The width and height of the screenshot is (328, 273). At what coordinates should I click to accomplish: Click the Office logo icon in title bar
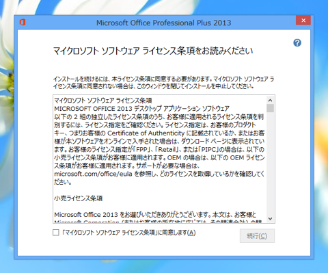coord(23,23)
